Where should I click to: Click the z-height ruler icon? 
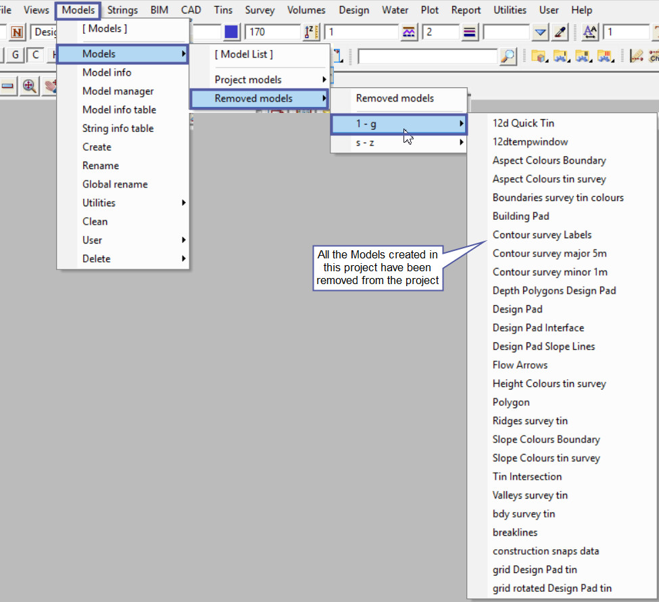[x=312, y=32]
